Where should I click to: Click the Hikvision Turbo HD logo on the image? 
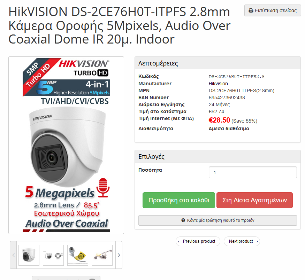(84, 68)
